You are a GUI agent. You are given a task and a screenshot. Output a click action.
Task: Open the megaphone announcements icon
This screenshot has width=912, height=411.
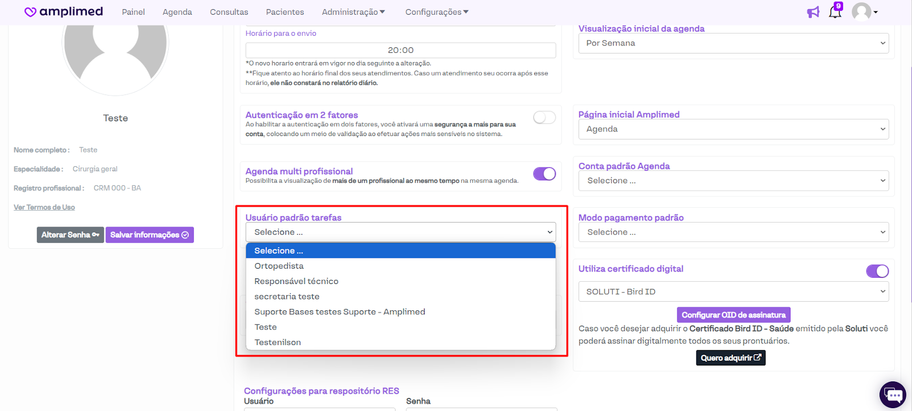(x=813, y=12)
